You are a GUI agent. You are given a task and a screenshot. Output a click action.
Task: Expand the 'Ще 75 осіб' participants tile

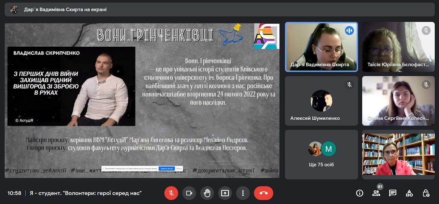click(x=322, y=154)
